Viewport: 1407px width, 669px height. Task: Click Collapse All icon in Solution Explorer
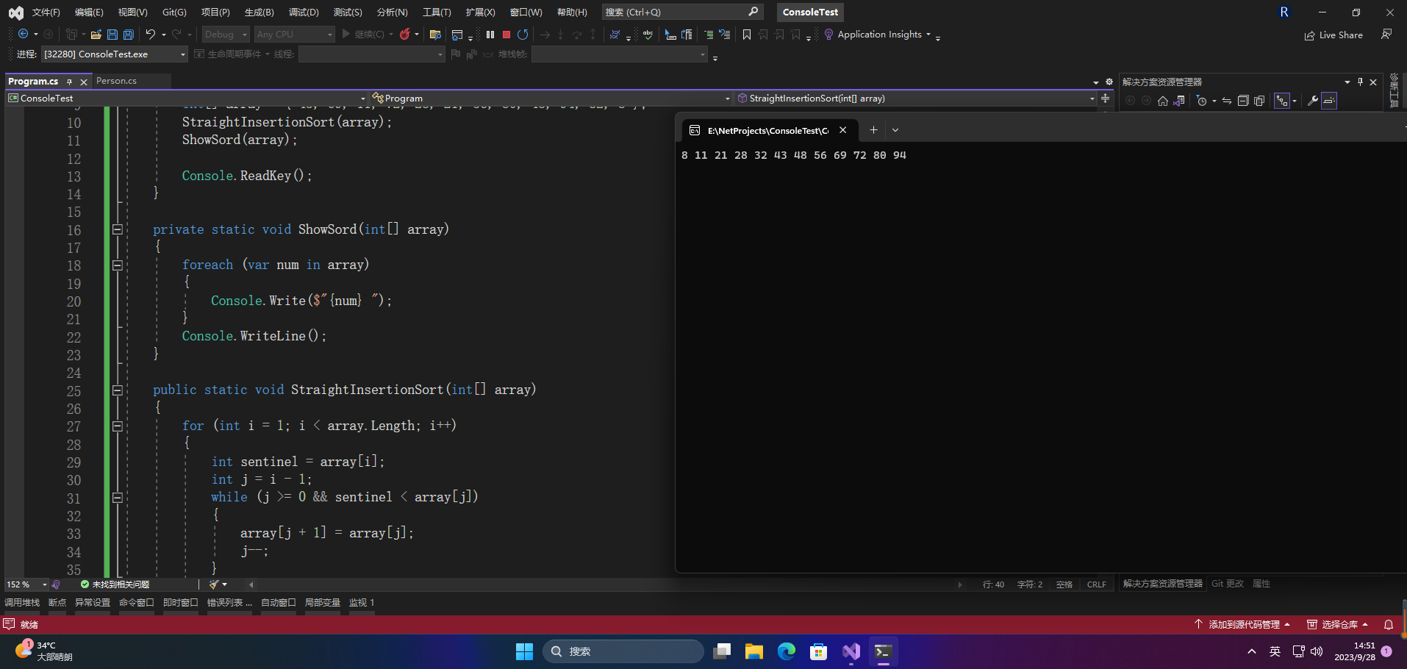click(1243, 101)
